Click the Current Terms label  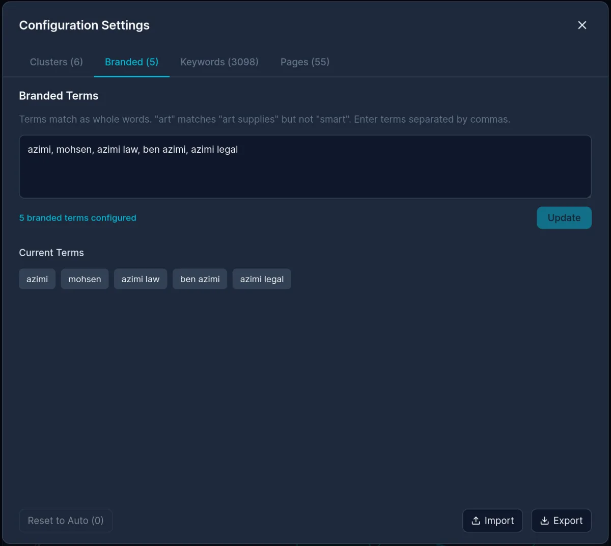[51, 253]
